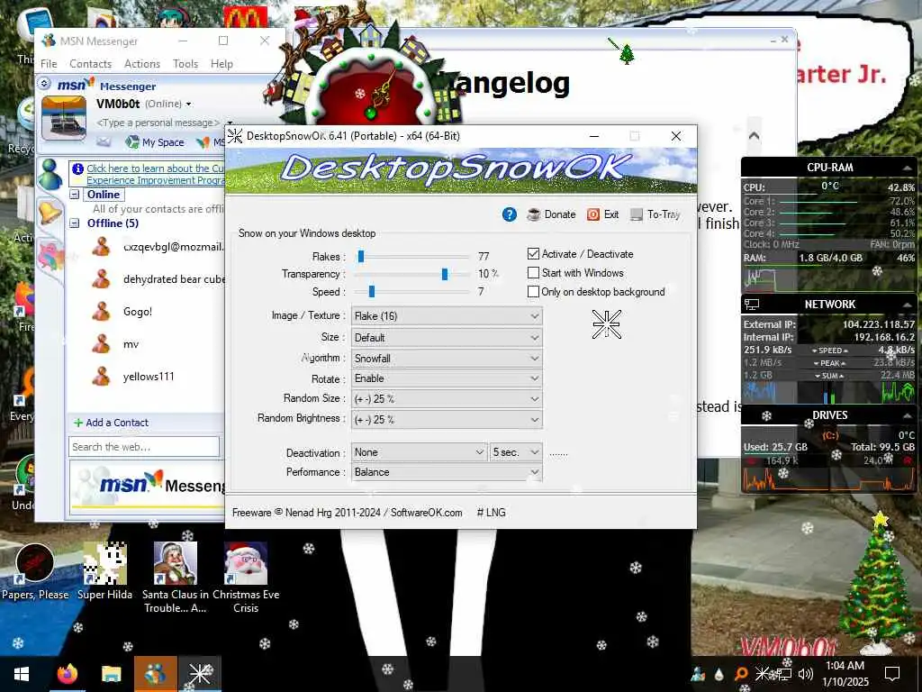
Task: Open the Windows Start menu
Action: [x=22, y=674]
